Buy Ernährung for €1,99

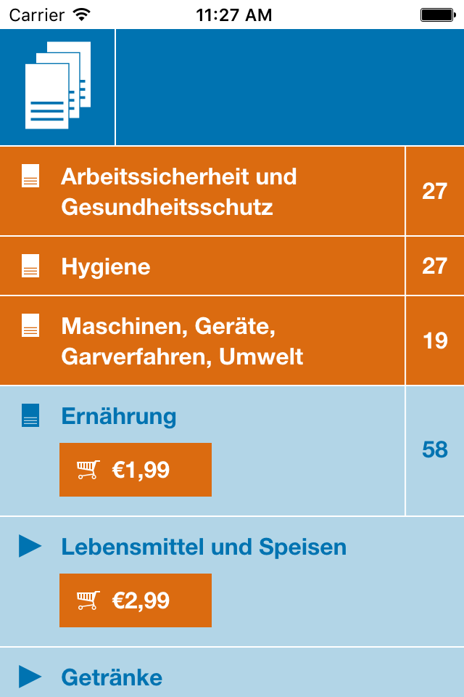tap(136, 470)
